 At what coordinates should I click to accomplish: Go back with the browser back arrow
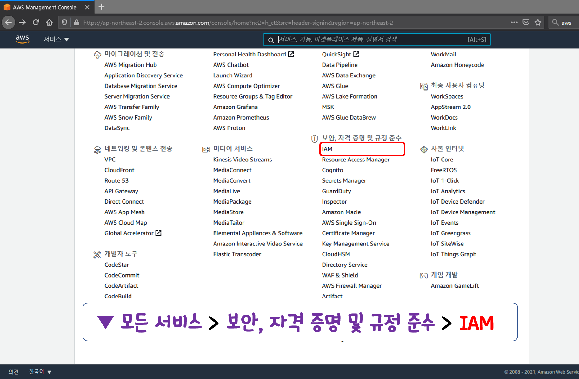(9, 23)
